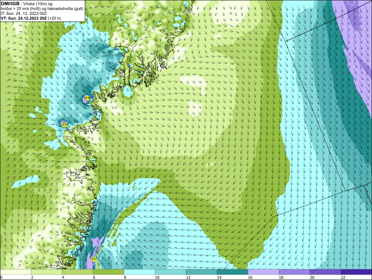Click the legend scale value "18"
372x280 pixels.
[281, 277]
